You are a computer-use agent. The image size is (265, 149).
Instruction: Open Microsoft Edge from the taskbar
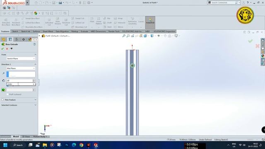coord(74,145)
